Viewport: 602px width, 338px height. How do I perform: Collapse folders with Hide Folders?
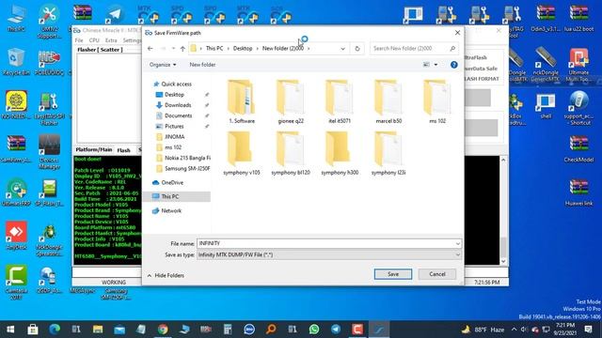pos(166,275)
